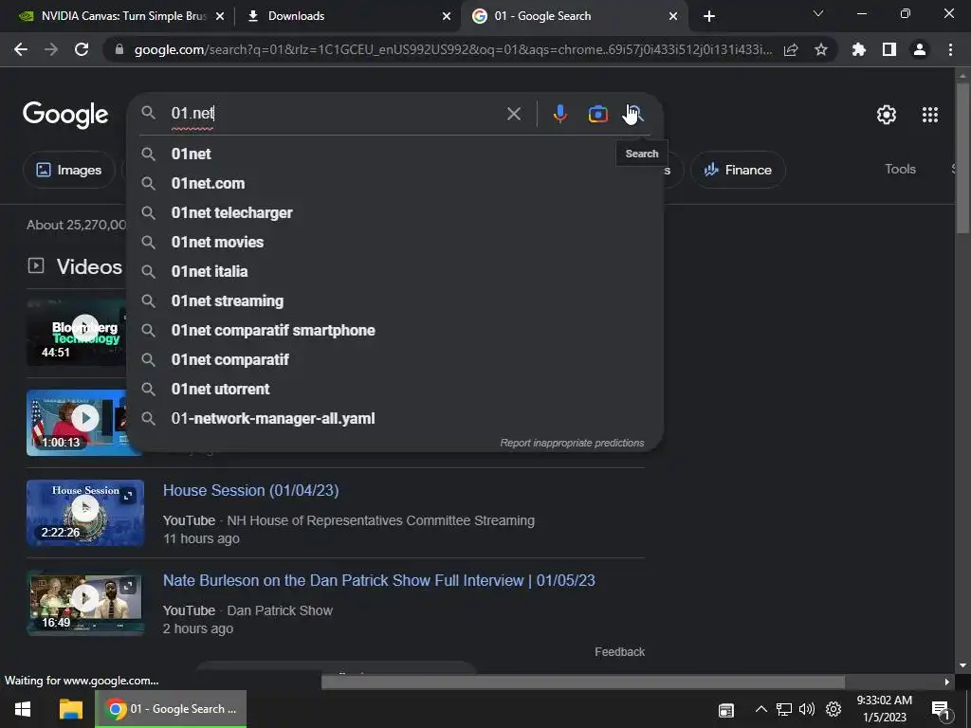This screenshot has width=971, height=728.
Task: Choose suggestion 01net italia
Action: 394,271
